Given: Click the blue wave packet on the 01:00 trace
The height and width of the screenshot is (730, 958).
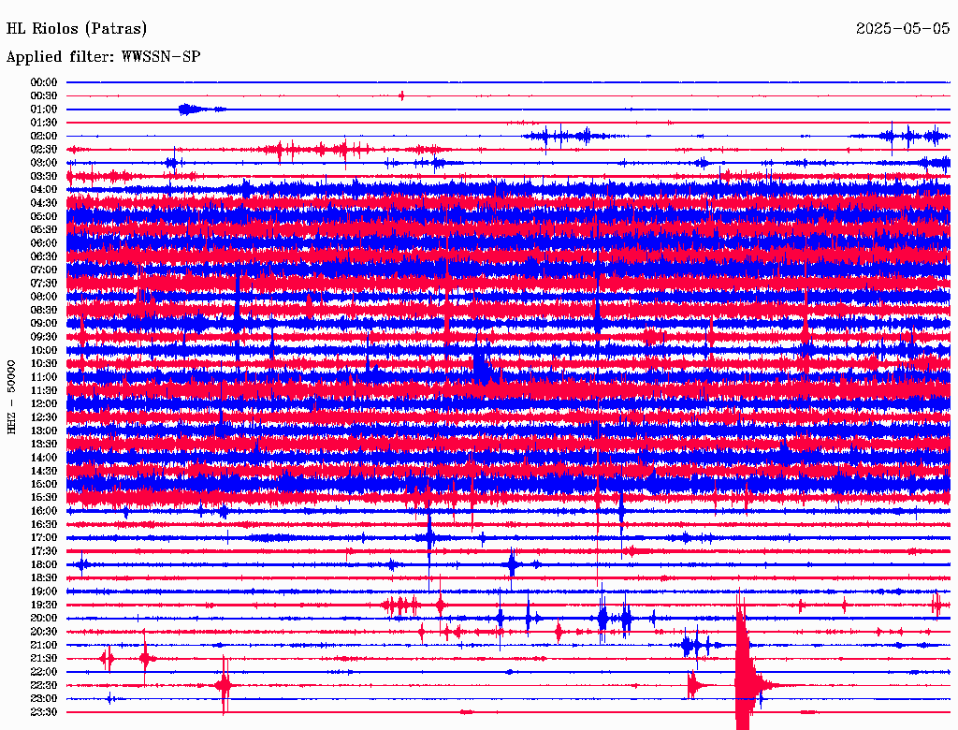Looking at the screenshot, I should pyautogui.click(x=195, y=109).
